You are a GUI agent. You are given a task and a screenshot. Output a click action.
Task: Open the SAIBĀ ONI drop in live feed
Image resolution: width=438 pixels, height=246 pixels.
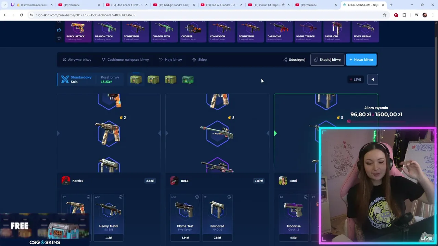pyautogui.click(x=336, y=31)
